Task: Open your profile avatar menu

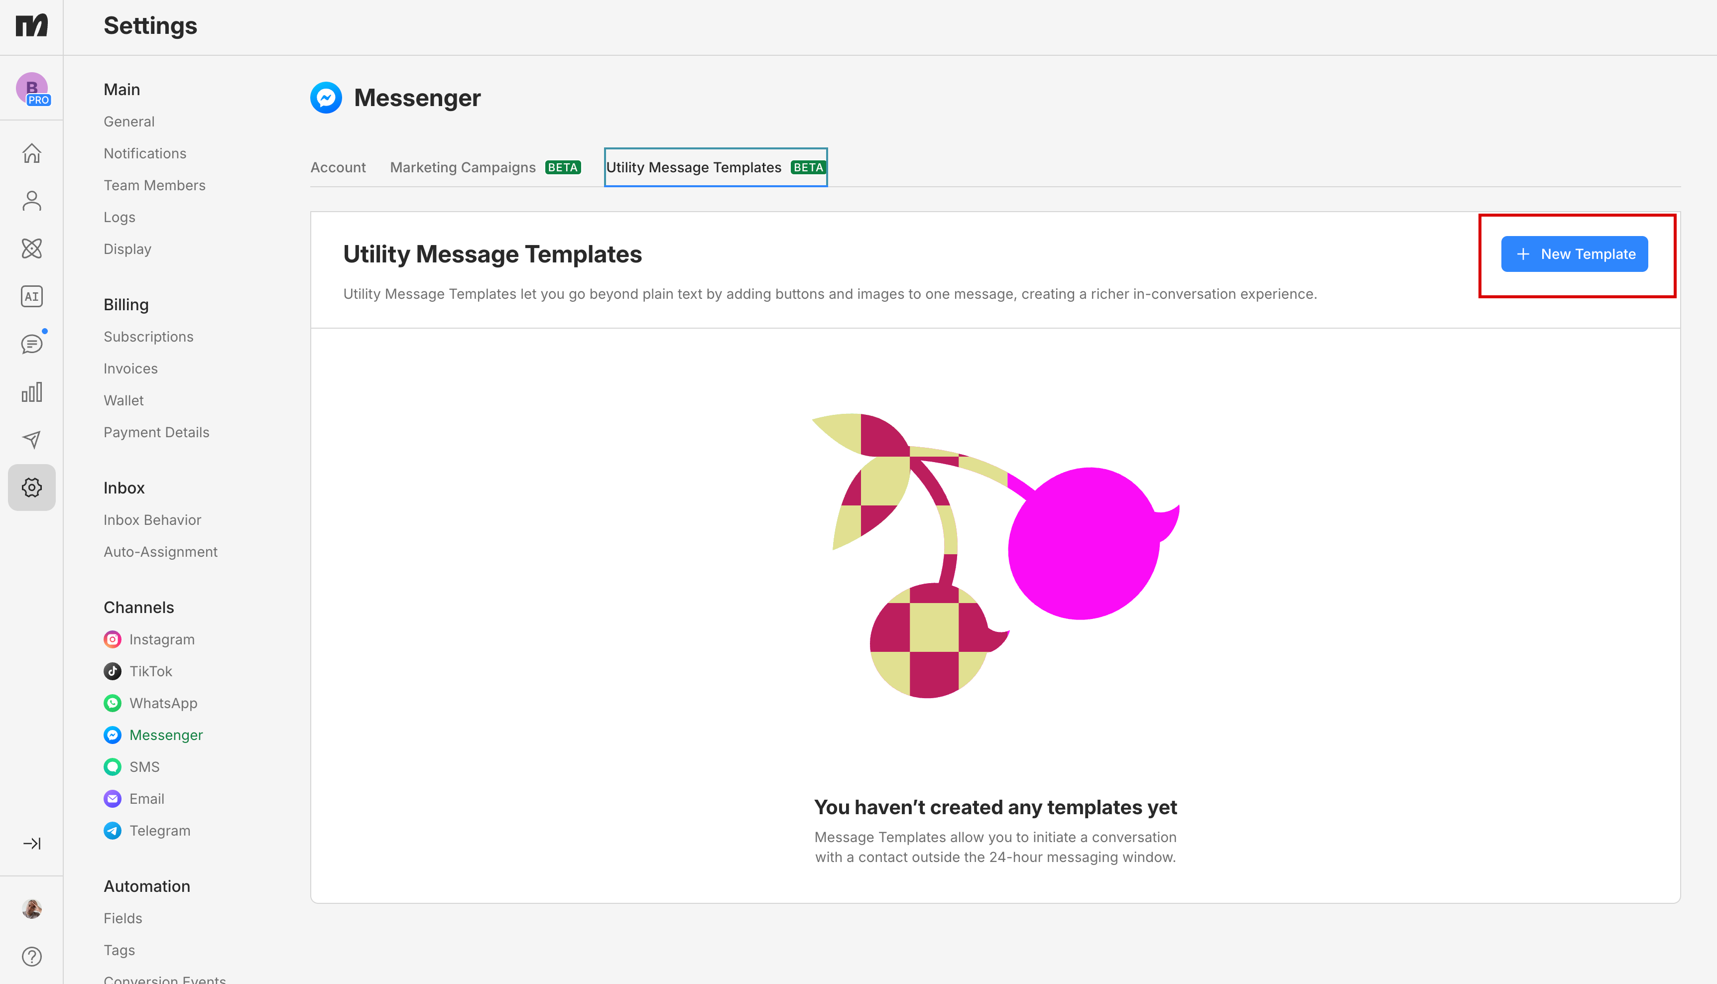Action: pos(31,909)
